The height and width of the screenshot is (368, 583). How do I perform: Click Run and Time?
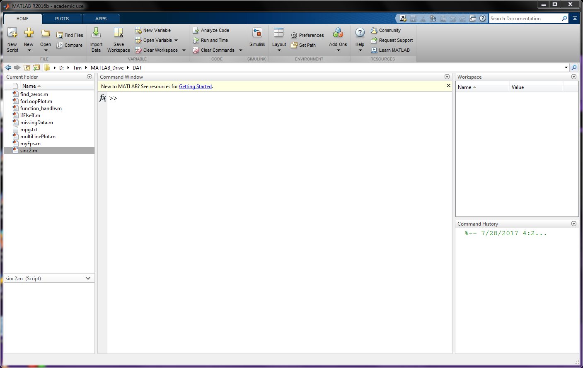point(210,40)
